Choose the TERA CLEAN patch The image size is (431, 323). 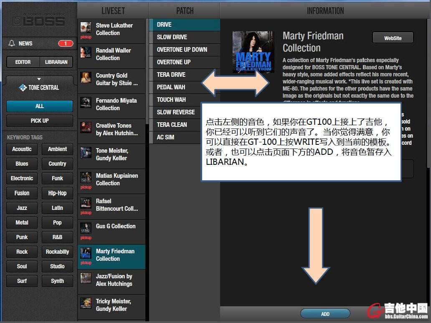pos(172,125)
